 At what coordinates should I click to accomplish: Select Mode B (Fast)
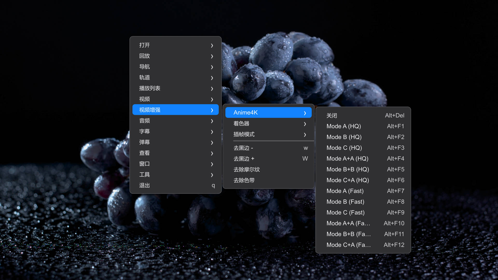tap(363, 202)
